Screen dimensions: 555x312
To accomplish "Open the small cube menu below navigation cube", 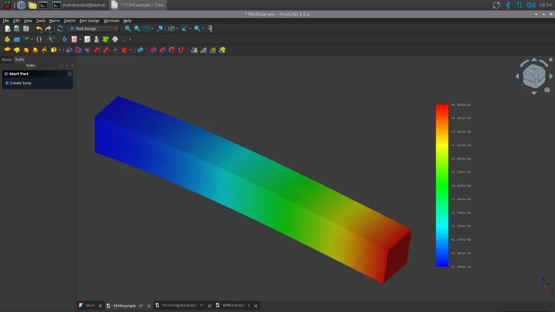I will click(547, 90).
